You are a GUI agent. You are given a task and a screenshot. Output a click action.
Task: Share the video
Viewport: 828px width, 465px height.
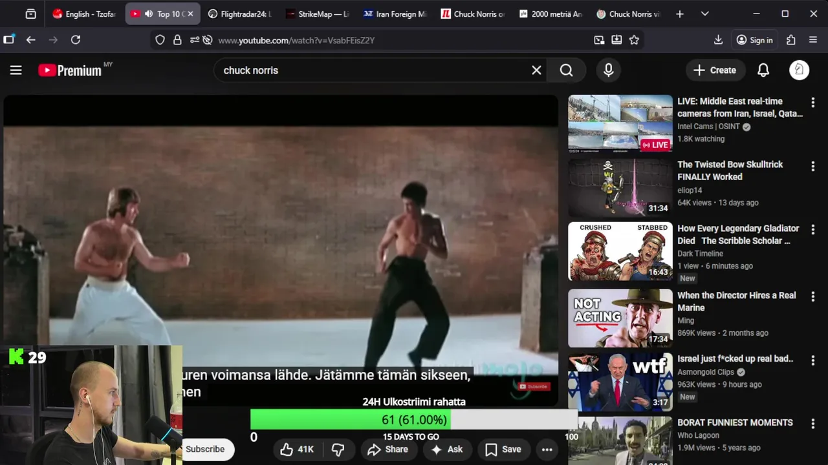pyautogui.click(x=387, y=449)
